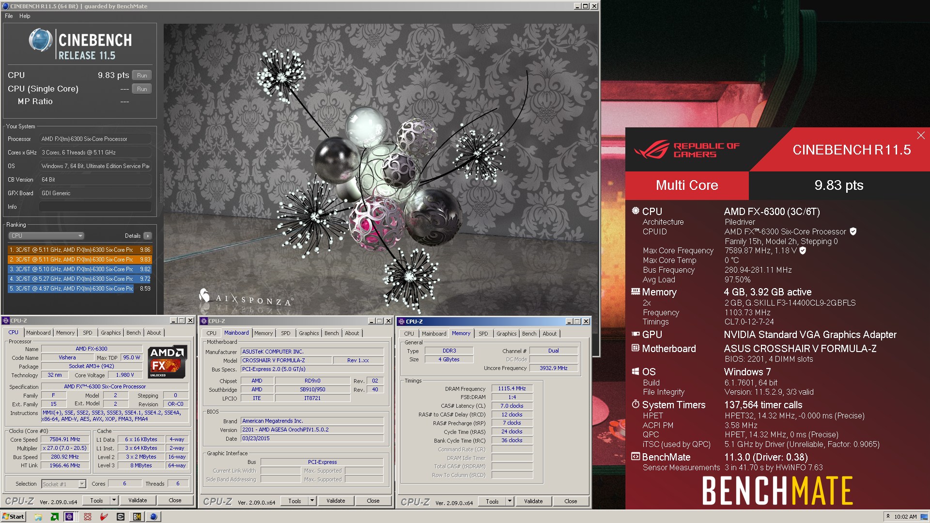Open Windows Explorer from the taskbar

pos(38,517)
